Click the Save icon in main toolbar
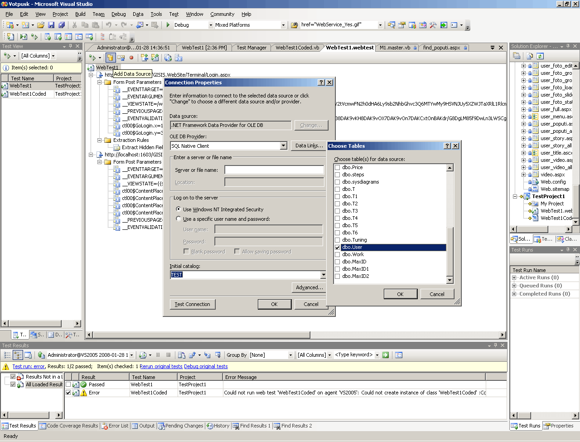The height and width of the screenshot is (442, 580). click(x=51, y=25)
